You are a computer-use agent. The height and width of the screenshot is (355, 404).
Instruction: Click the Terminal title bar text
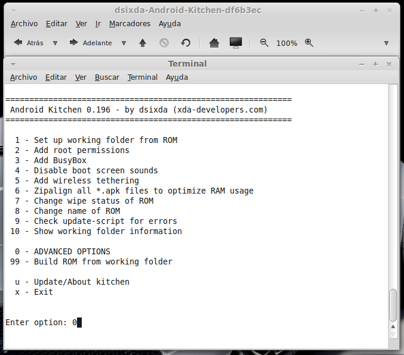point(187,64)
